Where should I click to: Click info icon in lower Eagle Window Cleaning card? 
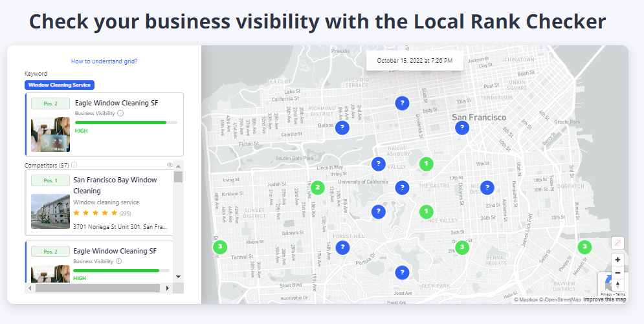pyautogui.click(x=118, y=261)
